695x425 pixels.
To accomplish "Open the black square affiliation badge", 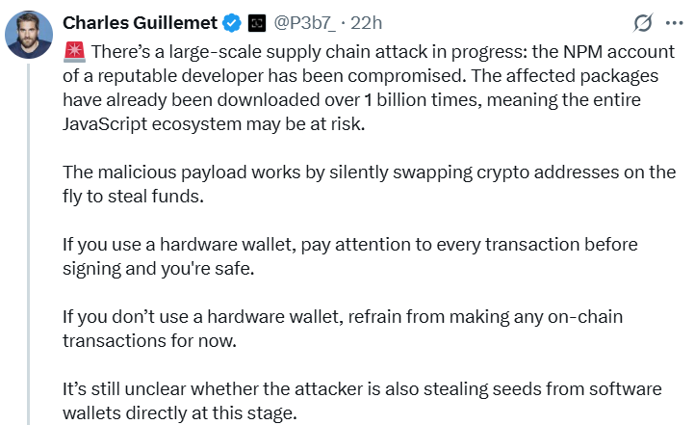I will point(257,23).
